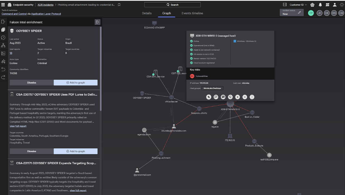This screenshot has width=345, height=195.
Task: Edit incident status with pencil icon
Action: 299,12
